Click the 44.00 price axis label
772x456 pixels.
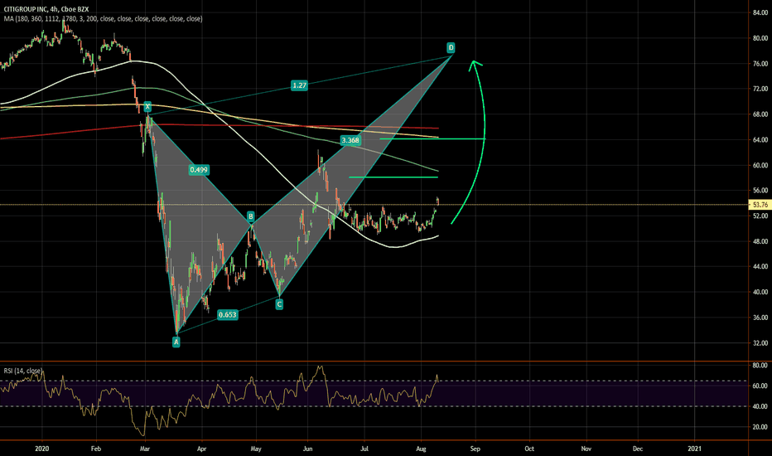click(x=760, y=267)
